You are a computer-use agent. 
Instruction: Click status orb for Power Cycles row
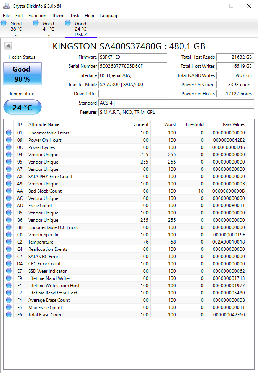pyautogui.click(x=9, y=147)
